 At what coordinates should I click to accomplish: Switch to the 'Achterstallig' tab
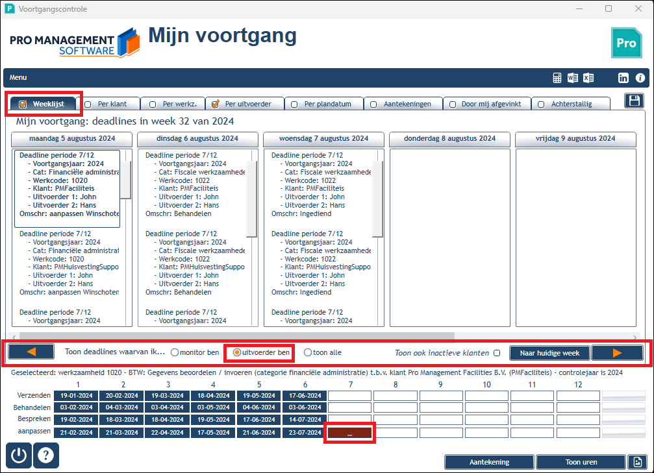(x=571, y=104)
